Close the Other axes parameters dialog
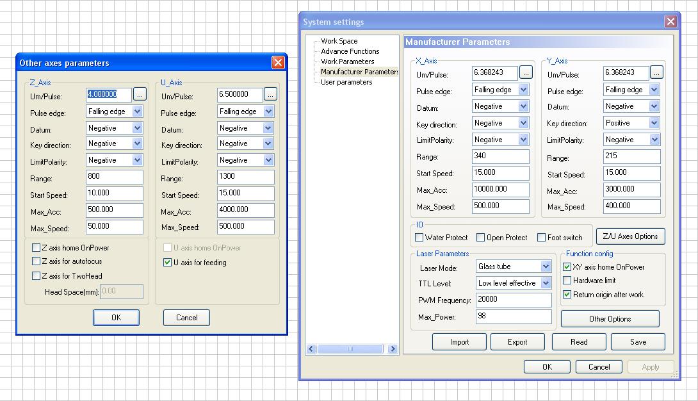The height and width of the screenshot is (401, 698). pos(278,63)
